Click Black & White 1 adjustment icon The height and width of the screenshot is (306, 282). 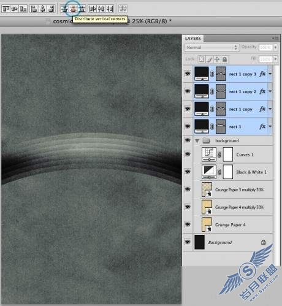(209, 172)
